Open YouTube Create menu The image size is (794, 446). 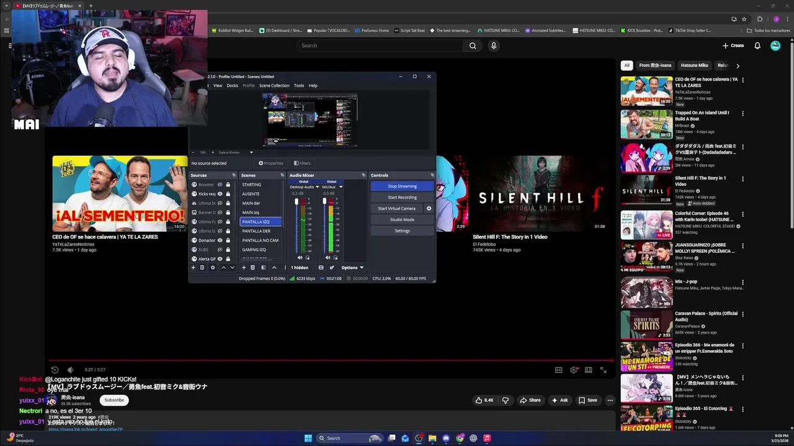(733, 45)
